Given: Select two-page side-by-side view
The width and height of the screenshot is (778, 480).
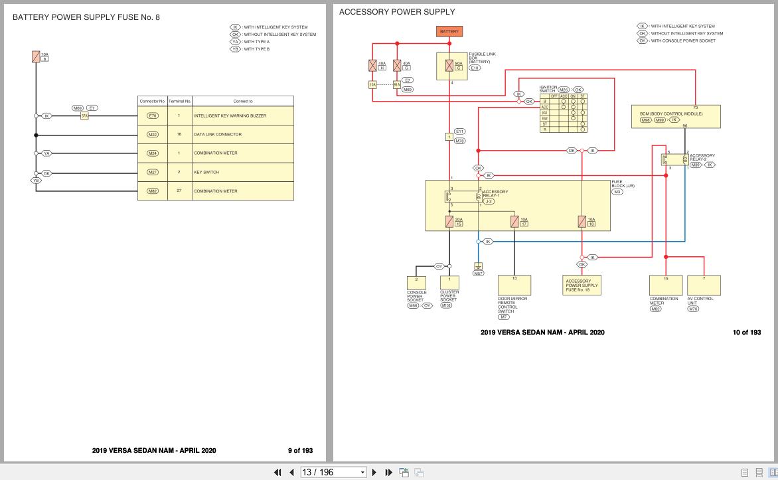Looking at the screenshot, I should click(x=773, y=473).
